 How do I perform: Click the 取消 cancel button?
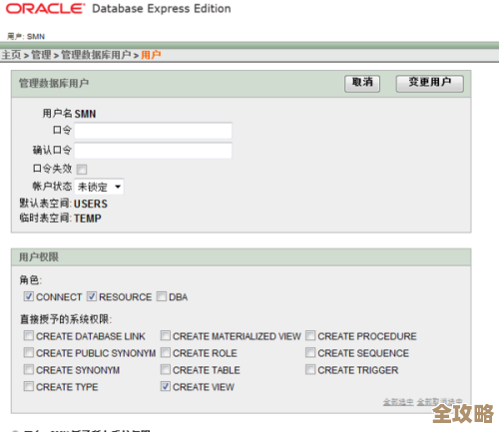pos(362,83)
